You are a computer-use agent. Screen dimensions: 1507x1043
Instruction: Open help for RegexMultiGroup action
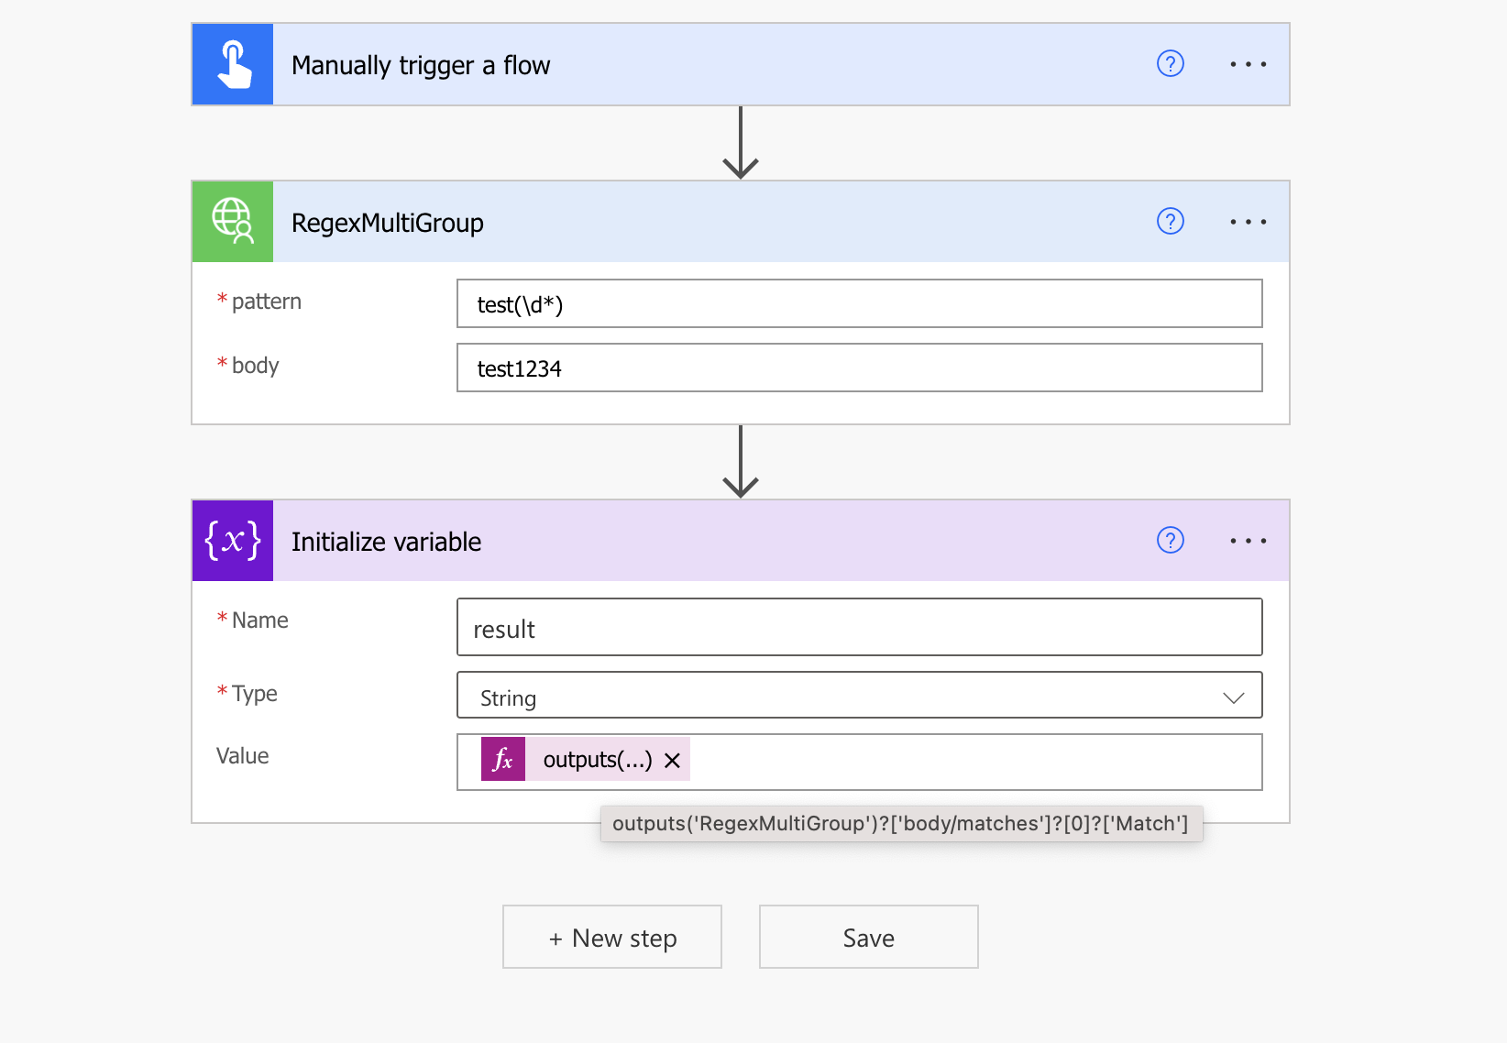(x=1170, y=222)
